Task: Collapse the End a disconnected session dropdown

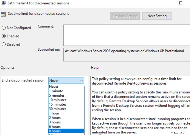Action: (82, 80)
